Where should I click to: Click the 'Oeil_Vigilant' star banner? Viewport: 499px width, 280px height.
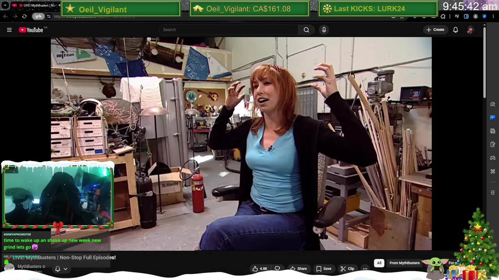click(x=121, y=9)
